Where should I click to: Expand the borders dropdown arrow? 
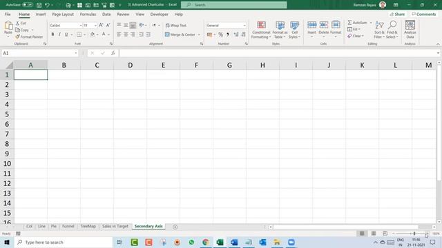tap(84, 34)
